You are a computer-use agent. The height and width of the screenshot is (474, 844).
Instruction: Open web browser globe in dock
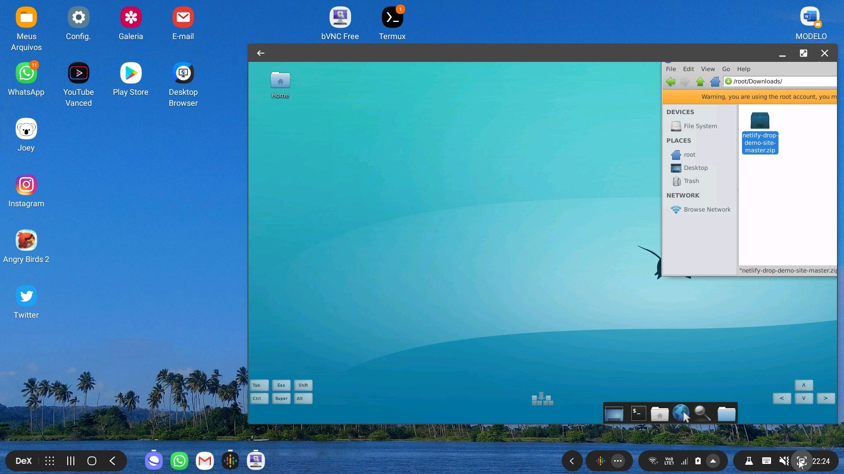pyautogui.click(x=681, y=413)
